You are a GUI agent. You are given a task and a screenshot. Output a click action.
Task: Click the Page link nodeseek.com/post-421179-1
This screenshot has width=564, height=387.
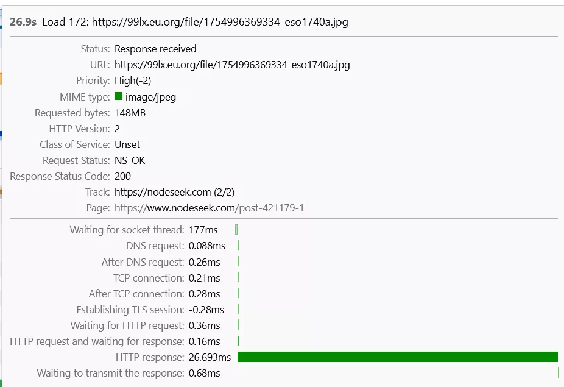point(209,208)
